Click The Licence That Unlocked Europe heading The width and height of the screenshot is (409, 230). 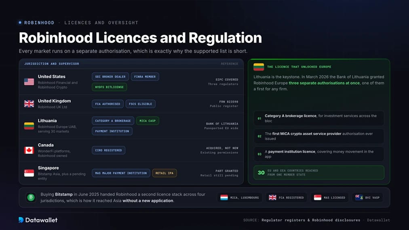click(x=299, y=67)
